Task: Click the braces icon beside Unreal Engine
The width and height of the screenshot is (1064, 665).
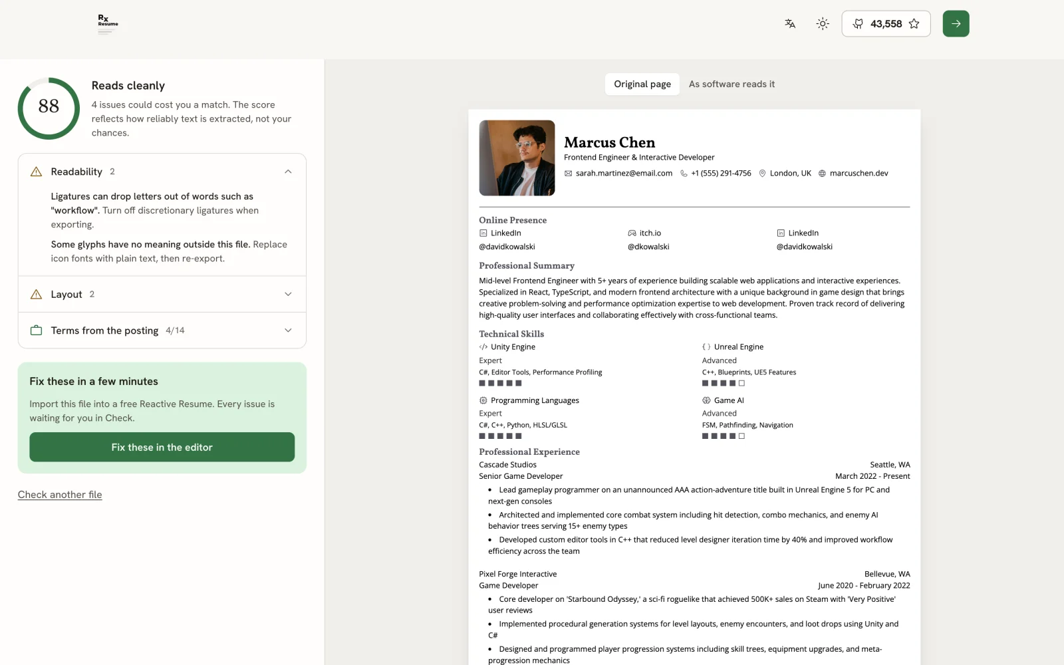Action: point(706,347)
